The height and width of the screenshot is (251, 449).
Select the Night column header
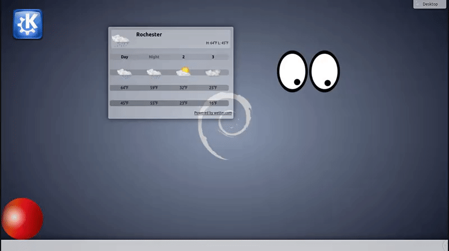pyautogui.click(x=154, y=57)
